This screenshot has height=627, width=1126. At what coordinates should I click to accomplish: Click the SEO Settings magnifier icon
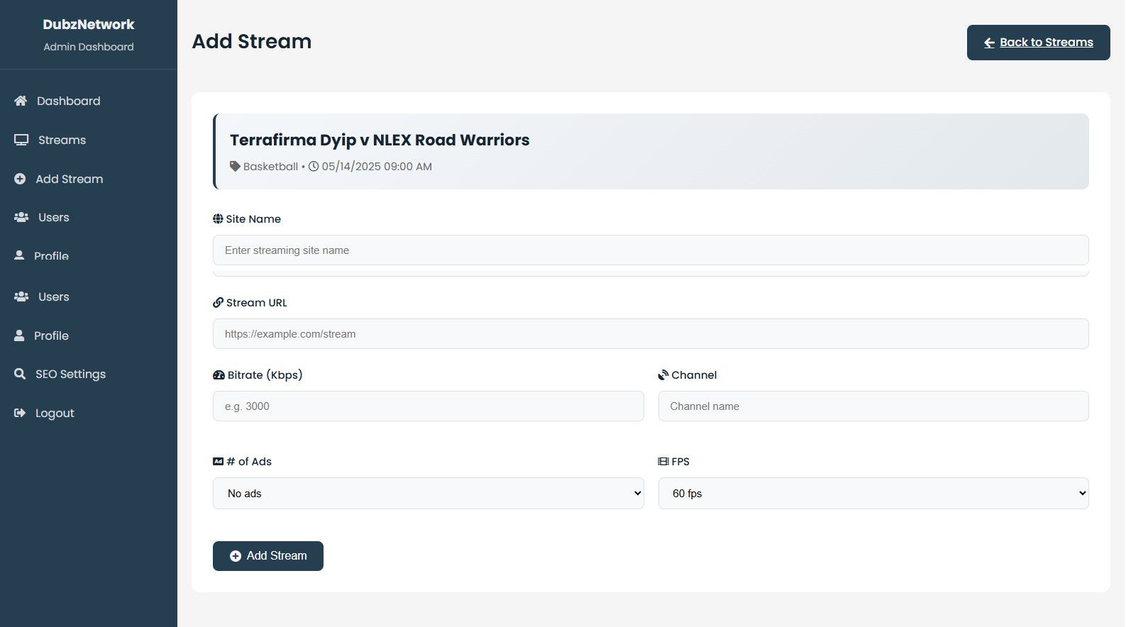coord(20,374)
